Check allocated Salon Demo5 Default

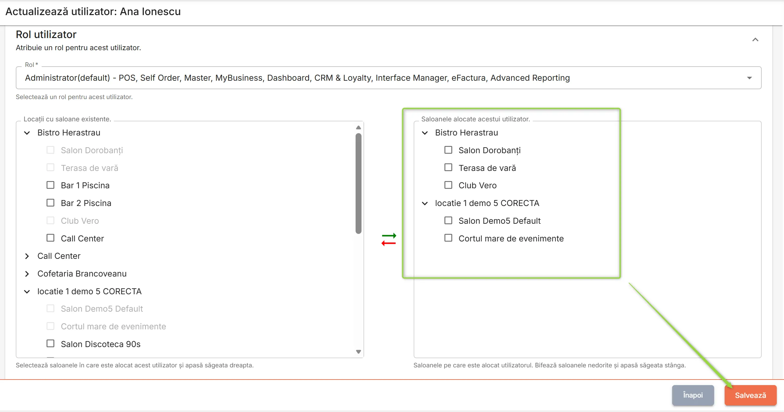point(448,220)
